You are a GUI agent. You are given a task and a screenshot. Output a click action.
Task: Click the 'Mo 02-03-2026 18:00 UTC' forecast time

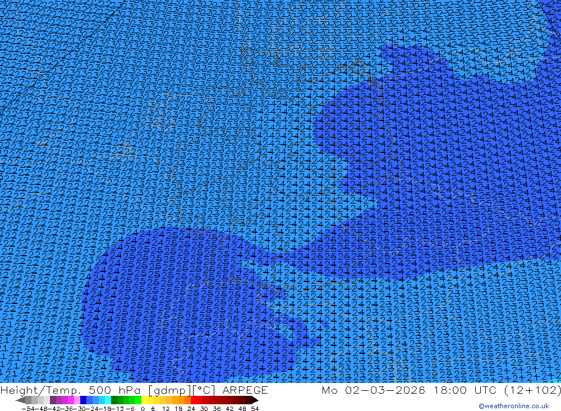pos(411,390)
